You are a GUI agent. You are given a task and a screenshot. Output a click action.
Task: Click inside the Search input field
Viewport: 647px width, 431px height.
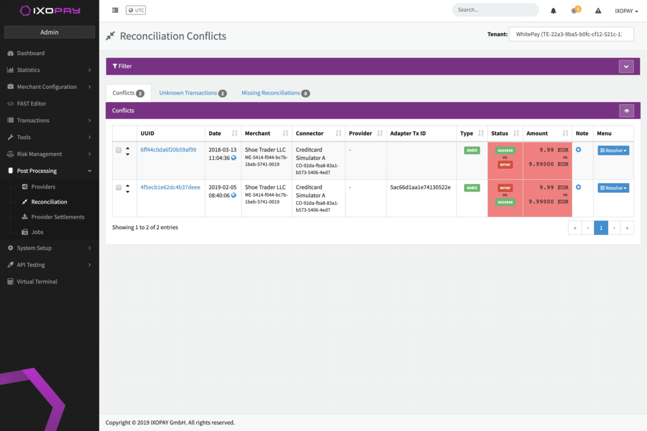pyautogui.click(x=495, y=10)
